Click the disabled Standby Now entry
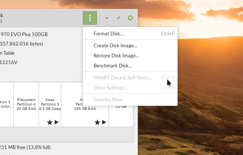The width and height of the screenshot is (243, 155). coord(130,99)
